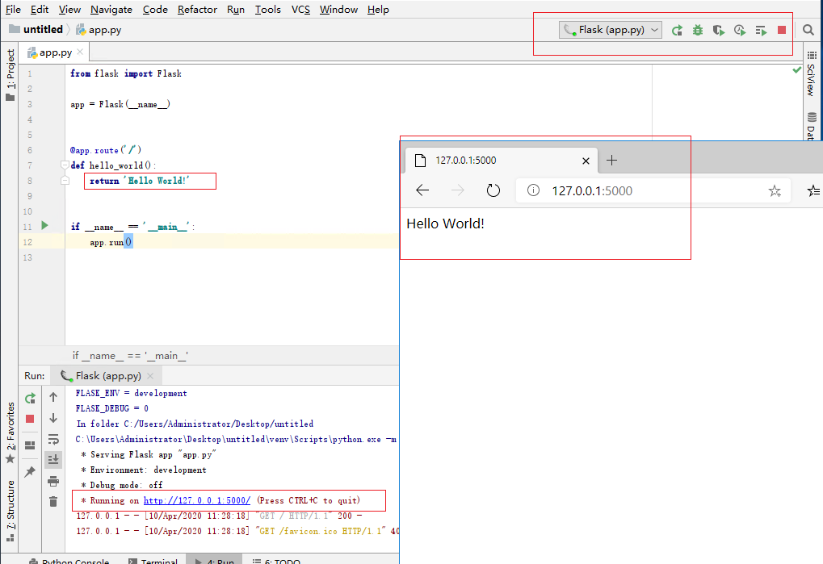The width and height of the screenshot is (823, 564).
Task: Rerun the Flask application from the toolbar
Action: coord(678,30)
